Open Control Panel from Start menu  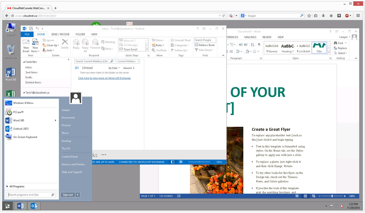click(70, 157)
